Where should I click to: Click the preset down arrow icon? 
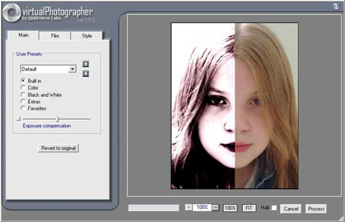coord(86,74)
